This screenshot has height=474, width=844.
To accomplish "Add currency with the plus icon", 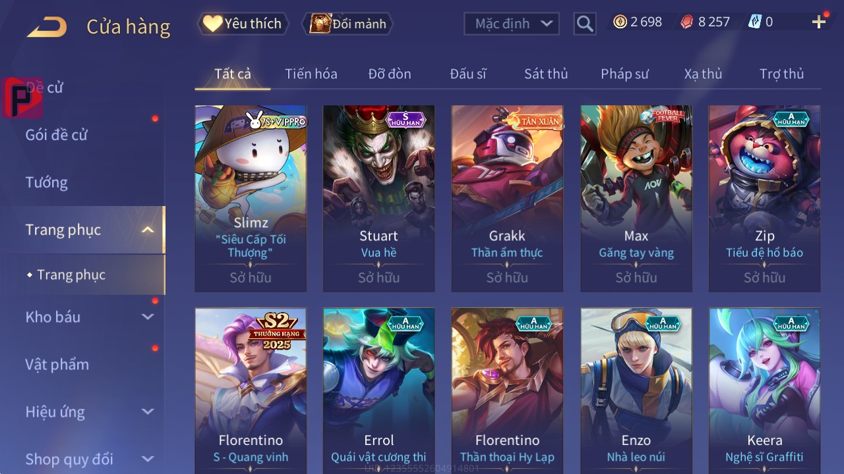I will [x=819, y=22].
